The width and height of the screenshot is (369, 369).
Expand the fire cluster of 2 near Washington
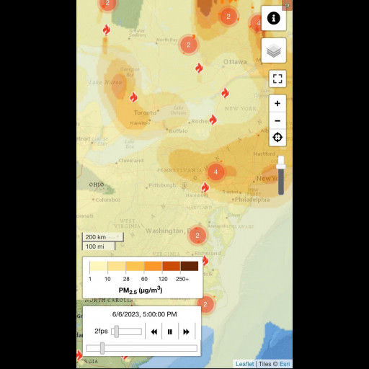click(x=197, y=236)
